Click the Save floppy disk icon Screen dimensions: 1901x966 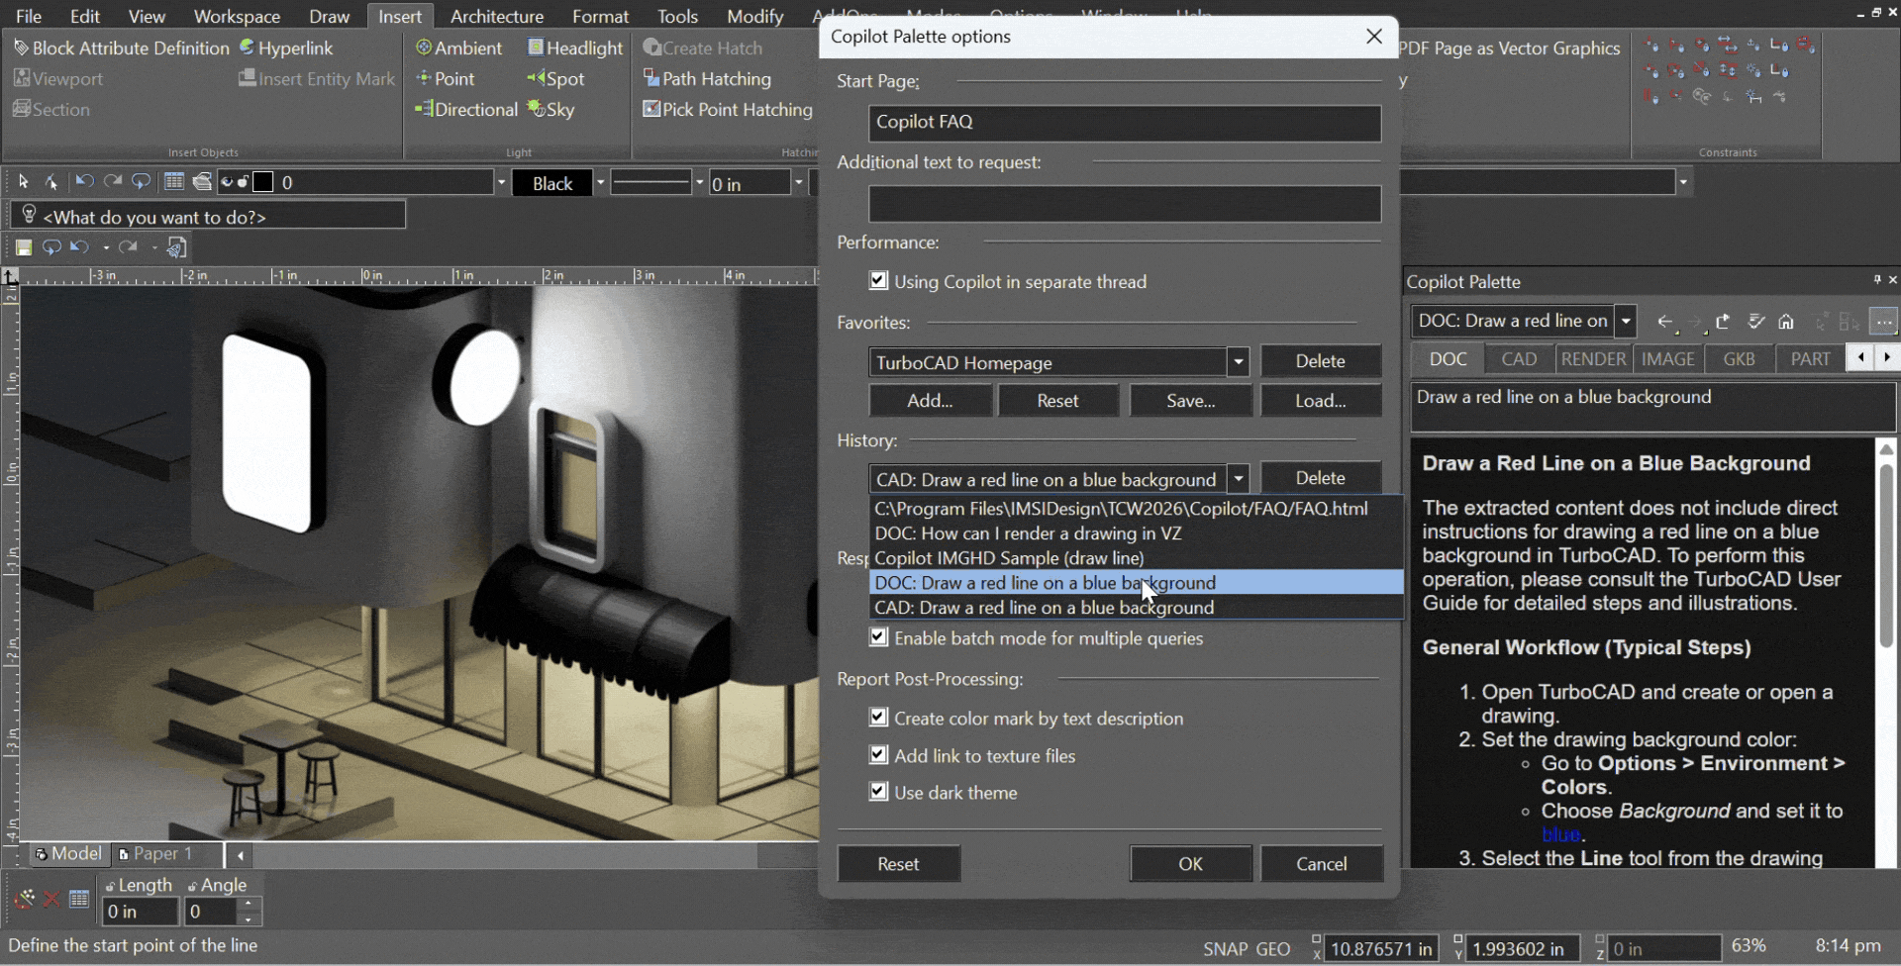[x=24, y=247]
